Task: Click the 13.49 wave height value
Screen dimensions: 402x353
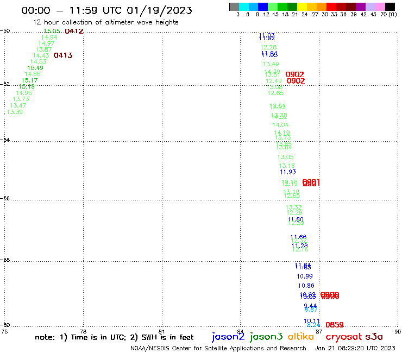Action: pos(271,64)
